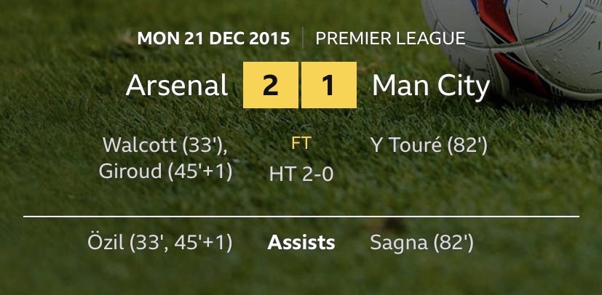Select Arsenal's score box showing 2
Viewport: 602px width, 295px height.
coord(271,85)
